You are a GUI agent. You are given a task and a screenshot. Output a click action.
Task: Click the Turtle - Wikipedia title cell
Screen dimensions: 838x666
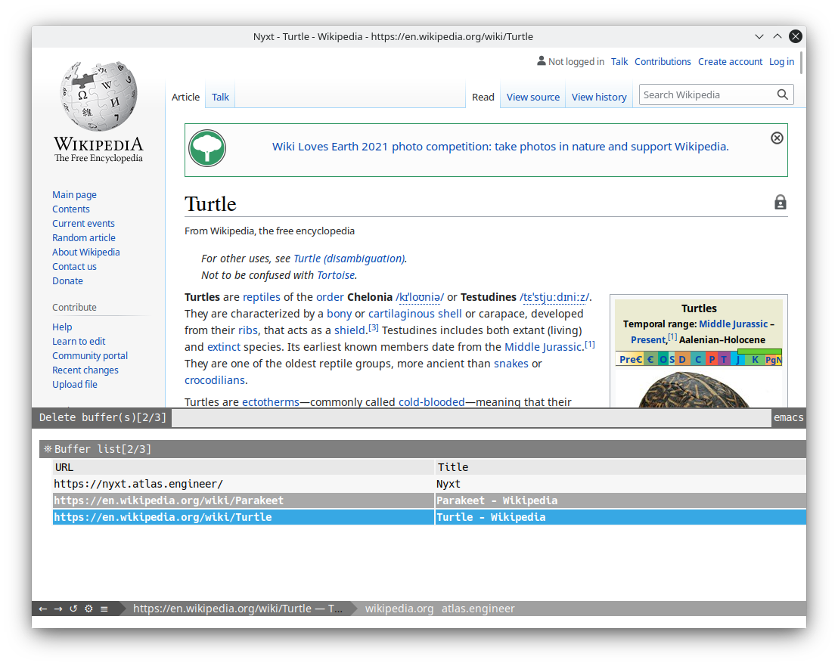point(621,517)
